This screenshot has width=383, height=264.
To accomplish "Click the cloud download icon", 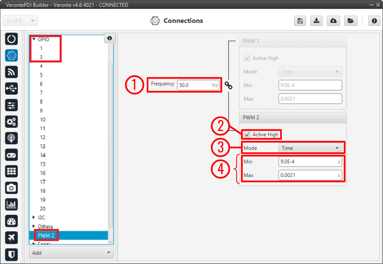I will (333, 21).
